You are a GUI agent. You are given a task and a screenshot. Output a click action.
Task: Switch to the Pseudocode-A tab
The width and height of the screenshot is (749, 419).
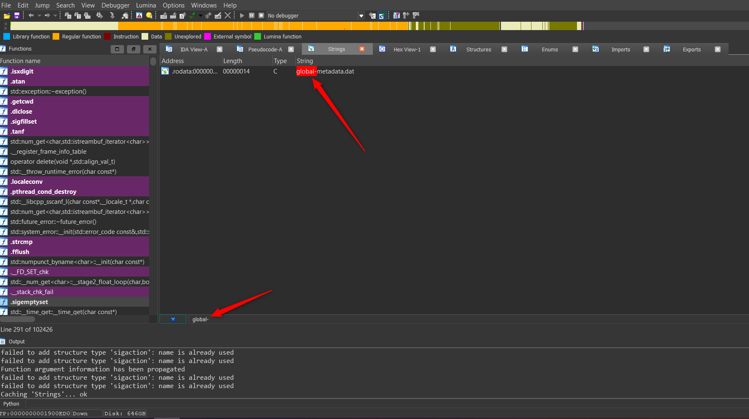(265, 49)
